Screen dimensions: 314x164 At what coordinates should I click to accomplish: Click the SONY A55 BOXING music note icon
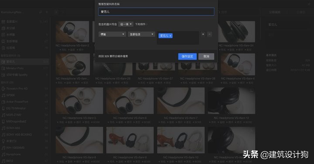3,134
